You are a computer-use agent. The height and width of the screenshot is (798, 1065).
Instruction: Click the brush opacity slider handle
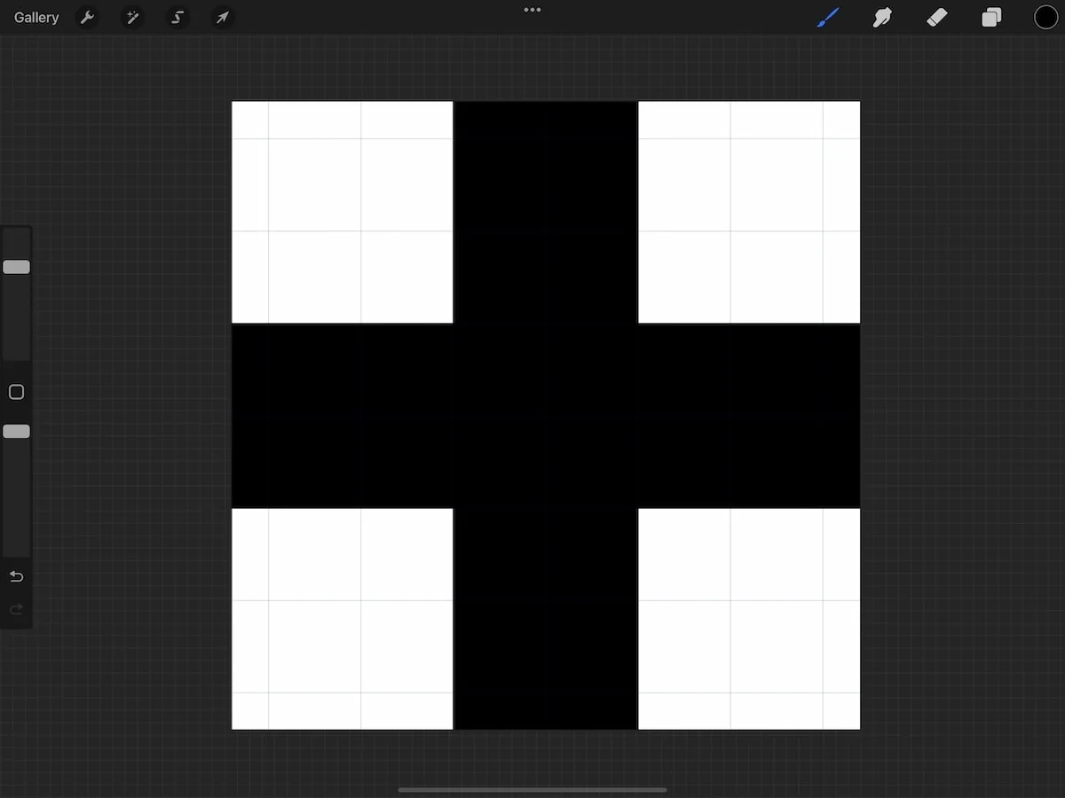coord(16,431)
